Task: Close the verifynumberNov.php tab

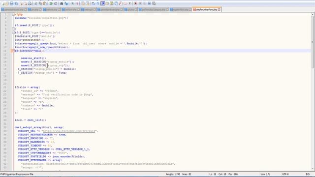Action: [x=219, y=9]
